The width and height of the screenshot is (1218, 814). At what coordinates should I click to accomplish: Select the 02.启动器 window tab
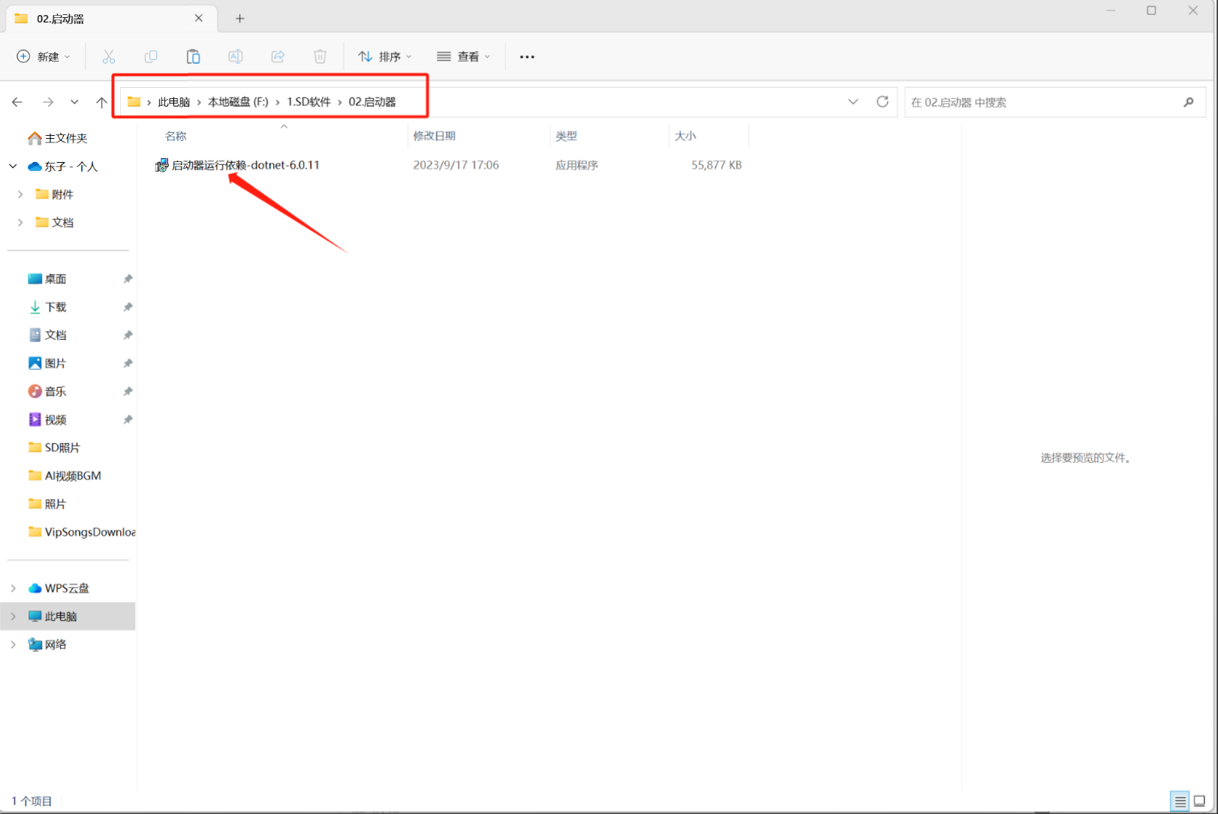[111, 19]
